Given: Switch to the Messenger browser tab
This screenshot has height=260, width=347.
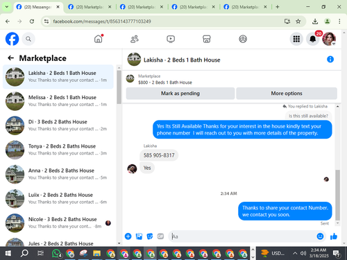Looking at the screenshot, I should tap(38, 7).
